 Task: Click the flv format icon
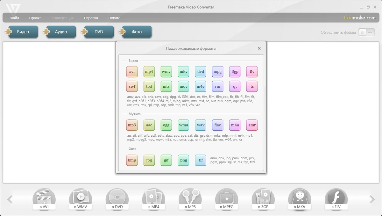click(252, 72)
